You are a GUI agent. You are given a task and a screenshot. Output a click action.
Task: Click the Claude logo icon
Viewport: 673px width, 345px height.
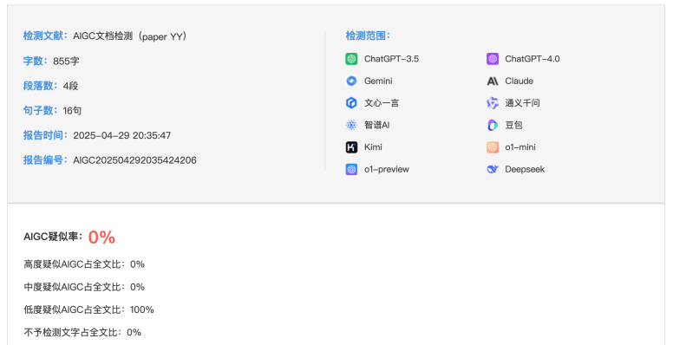pyautogui.click(x=493, y=81)
